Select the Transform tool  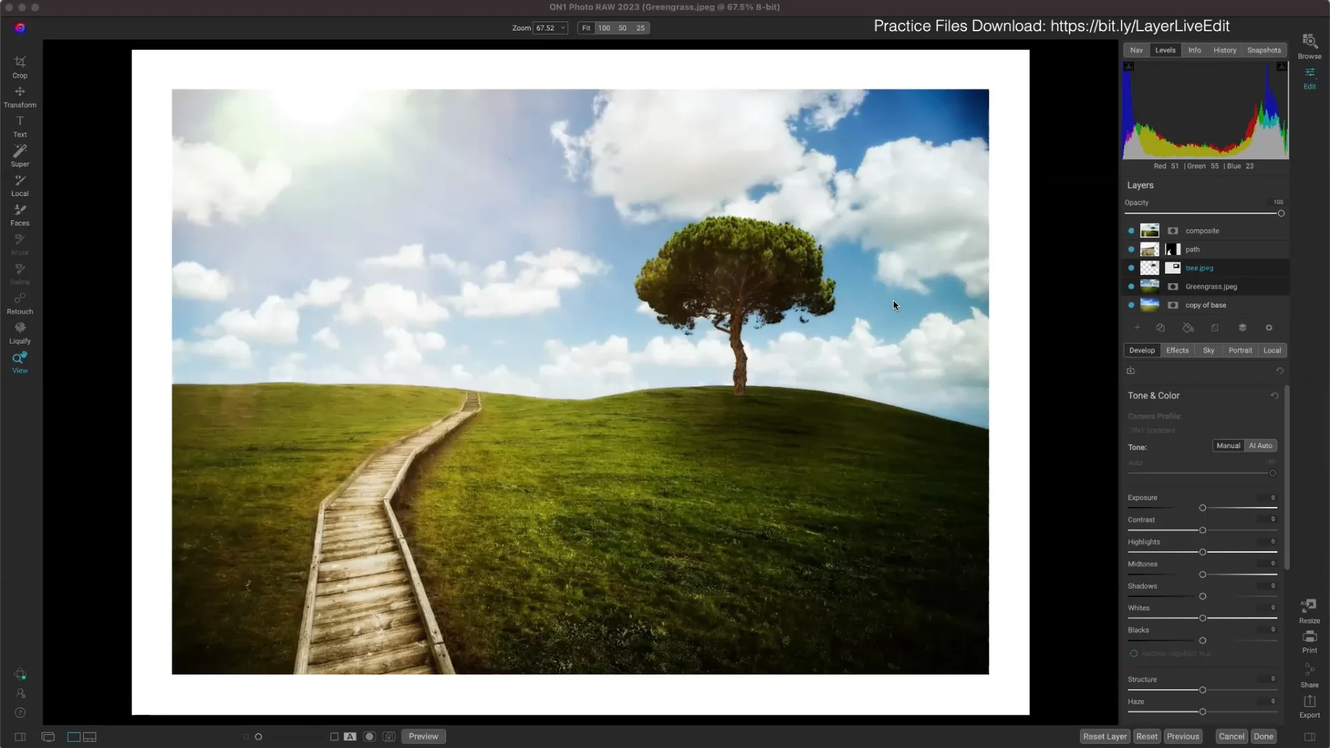click(x=19, y=97)
